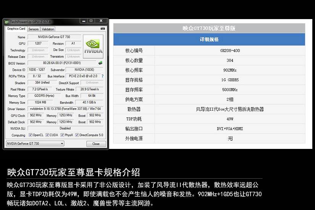Click the Driver Version field nvlddmkm
Viewport: 315px width, 210px height.
pyautogui.click(x=66, y=109)
